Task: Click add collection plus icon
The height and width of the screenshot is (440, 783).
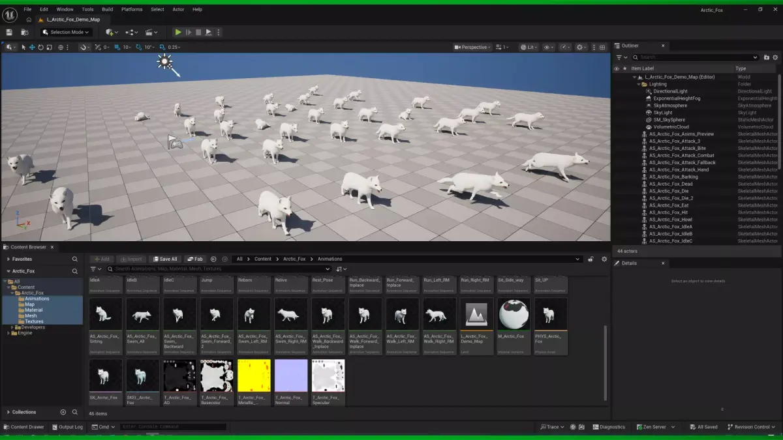Action: [63, 412]
